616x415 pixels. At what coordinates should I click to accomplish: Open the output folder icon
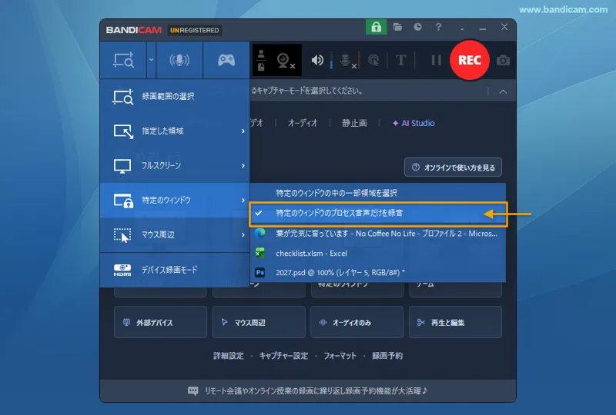(397, 27)
